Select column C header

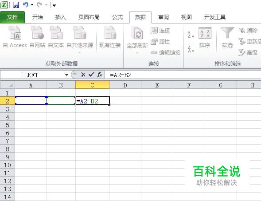(92, 85)
